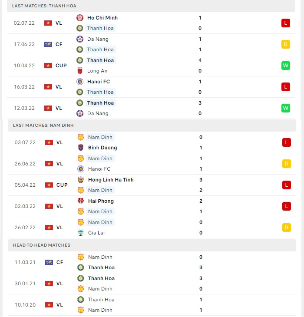Viewport: 304px width, 317px height.
Task: Click the CF world flag icon for 17.06.22
Action: tap(48, 44)
